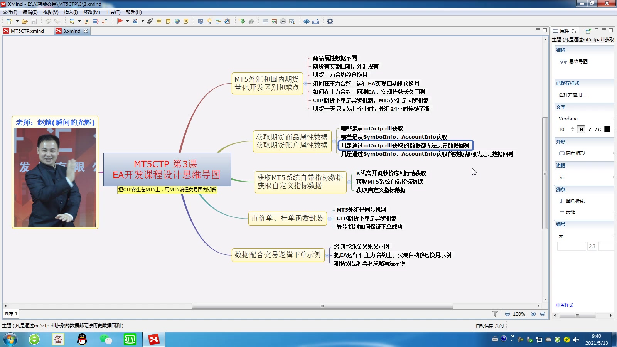This screenshot has width=617, height=347.
Task: Open the 插入(I) menu
Action: [71, 12]
